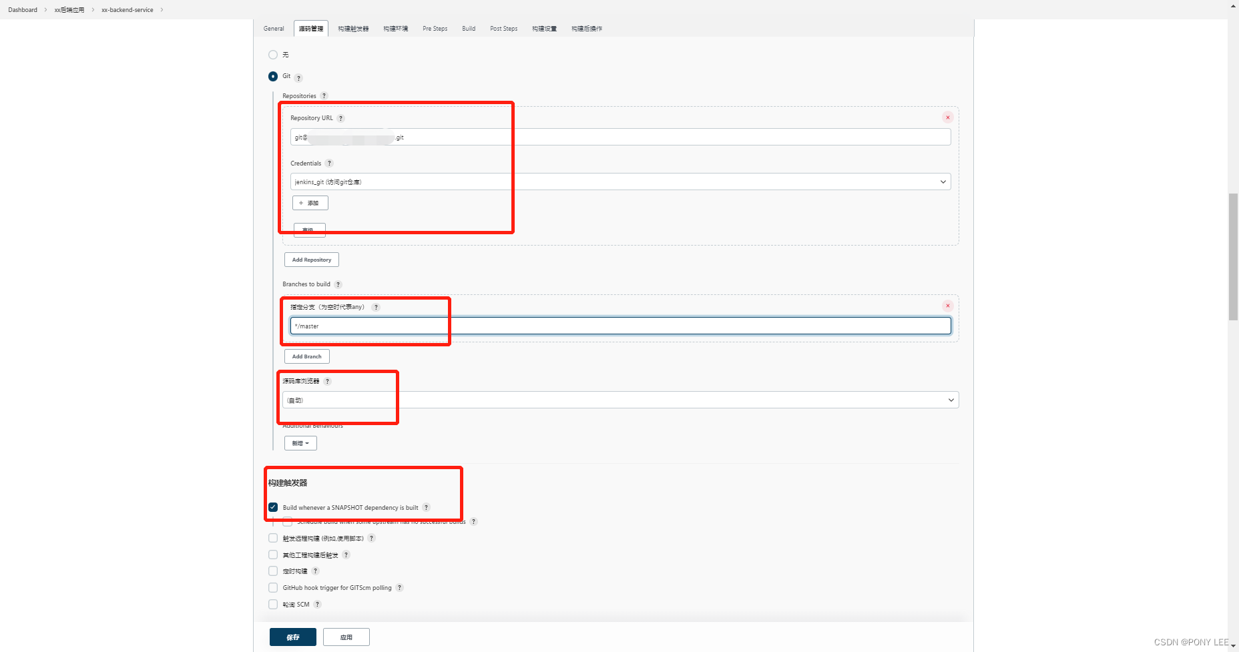Screen dimensions: 1239x652
Task: Go to xx-backend-service breadcrumb link
Action: (128, 10)
